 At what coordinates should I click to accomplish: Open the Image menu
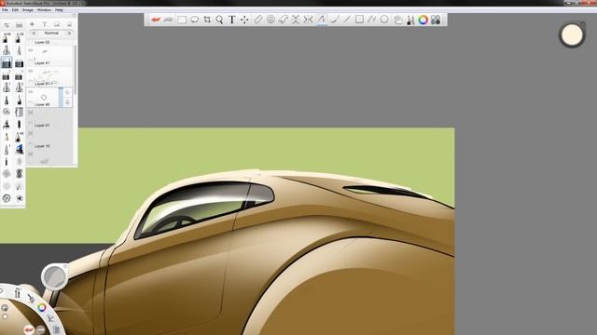(x=28, y=10)
